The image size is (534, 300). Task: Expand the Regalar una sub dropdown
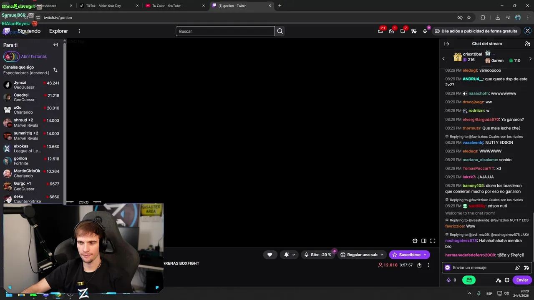(x=381, y=255)
